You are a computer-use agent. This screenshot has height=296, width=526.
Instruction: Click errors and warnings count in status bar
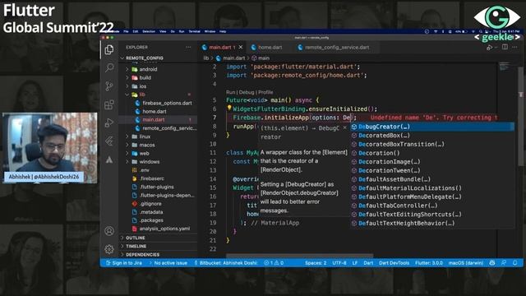274,263
